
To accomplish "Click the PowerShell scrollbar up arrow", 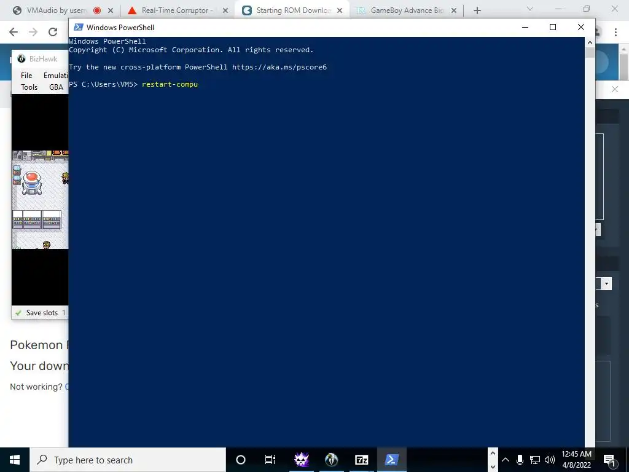I will point(590,42).
